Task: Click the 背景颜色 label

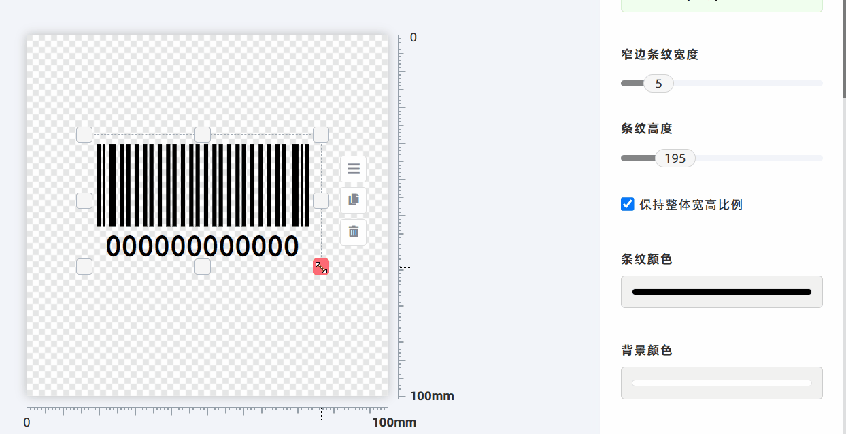Action: pyautogui.click(x=647, y=350)
